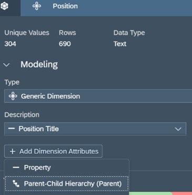Click the hierarchy icon beside Parent-Child Hierarchy
Screen dimensions: 192x195
tap(16, 183)
